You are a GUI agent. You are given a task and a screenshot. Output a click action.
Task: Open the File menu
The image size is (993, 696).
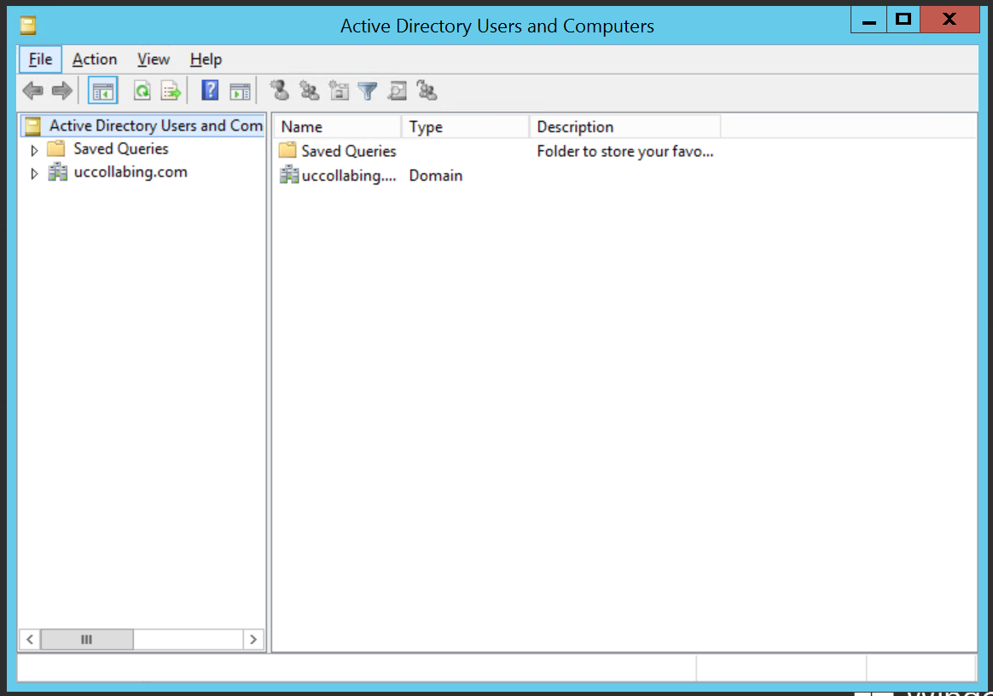[41, 60]
